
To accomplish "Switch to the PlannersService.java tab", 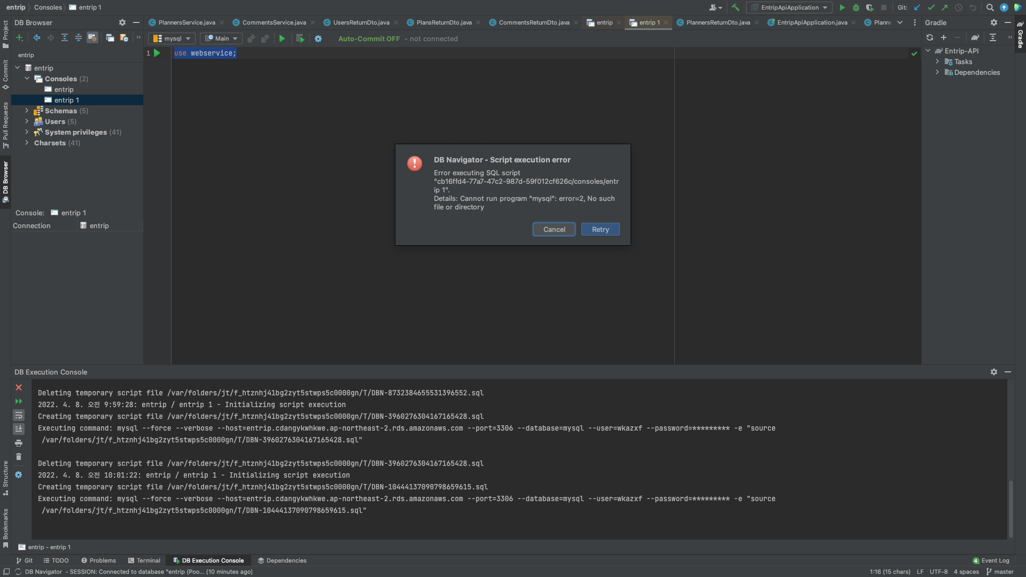I will point(186,22).
